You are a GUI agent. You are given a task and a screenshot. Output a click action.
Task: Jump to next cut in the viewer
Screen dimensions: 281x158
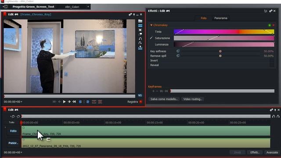click(x=74, y=102)
